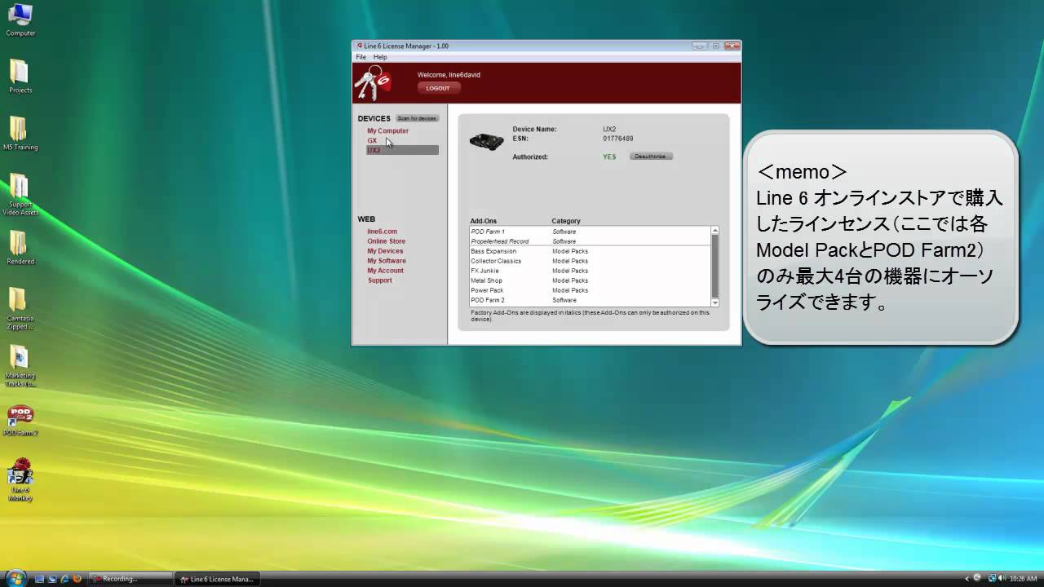Switch to Line 6 License Manager taskbar button
The width and height of the screenshot is (1044, 587).
pos(218,579)
